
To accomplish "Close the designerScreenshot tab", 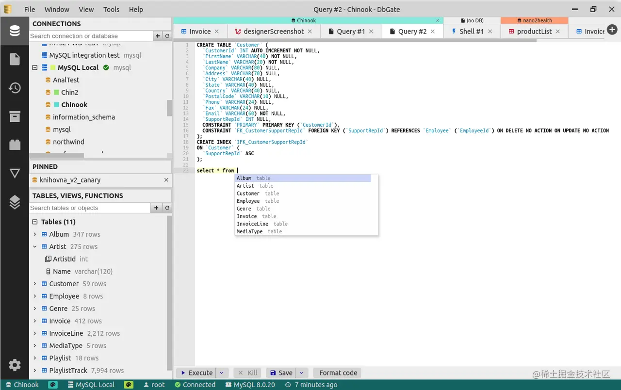I will pyautogui.click(x=310, y=31).
